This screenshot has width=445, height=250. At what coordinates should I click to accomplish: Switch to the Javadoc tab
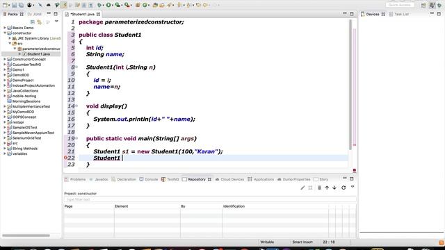99,179
